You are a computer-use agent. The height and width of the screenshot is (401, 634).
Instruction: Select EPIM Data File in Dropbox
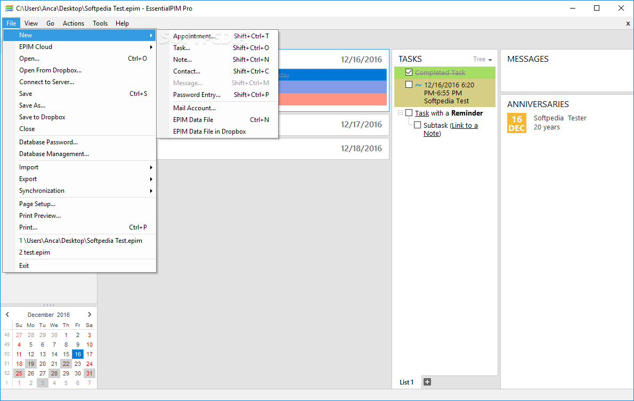[218, 132]
